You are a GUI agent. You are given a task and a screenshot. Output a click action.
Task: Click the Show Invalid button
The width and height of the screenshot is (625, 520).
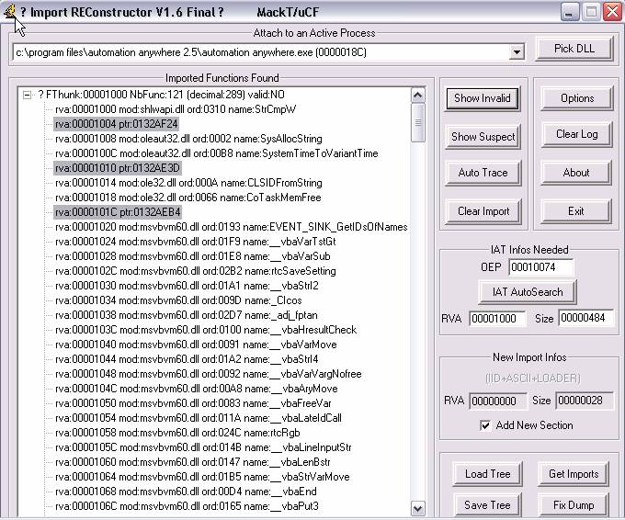tap(482, 98)
